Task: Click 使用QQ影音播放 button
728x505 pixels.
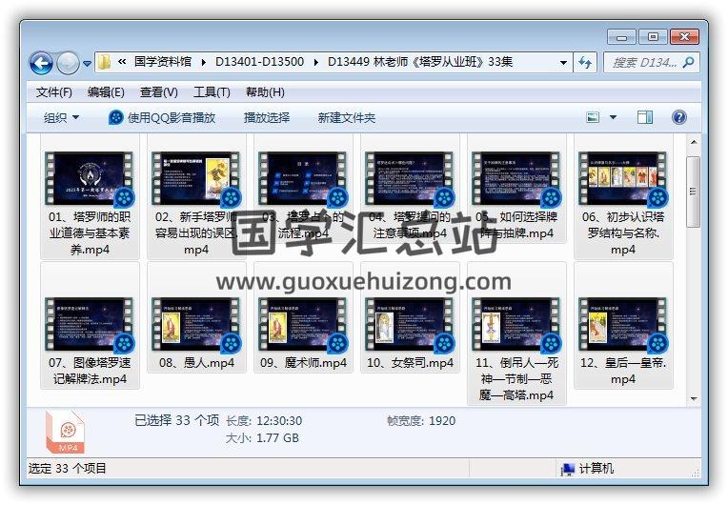Action: click(x=162, y=117)
